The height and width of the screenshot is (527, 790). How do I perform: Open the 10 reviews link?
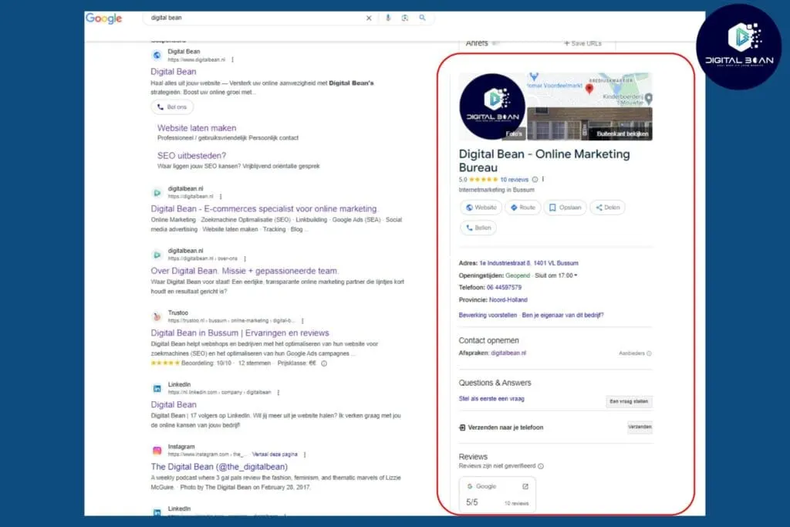(x=515, y=179)
